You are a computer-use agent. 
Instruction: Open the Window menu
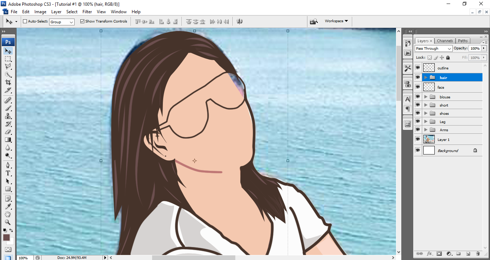[x=119, y=12]
